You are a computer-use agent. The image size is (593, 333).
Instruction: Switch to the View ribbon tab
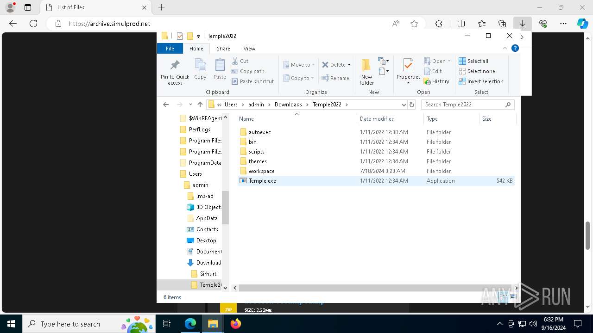(x=249, y=48)
